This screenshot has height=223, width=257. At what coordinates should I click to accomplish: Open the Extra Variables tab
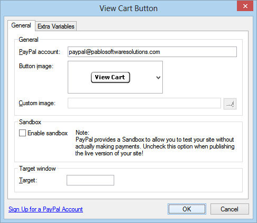(x=56, y=26)
